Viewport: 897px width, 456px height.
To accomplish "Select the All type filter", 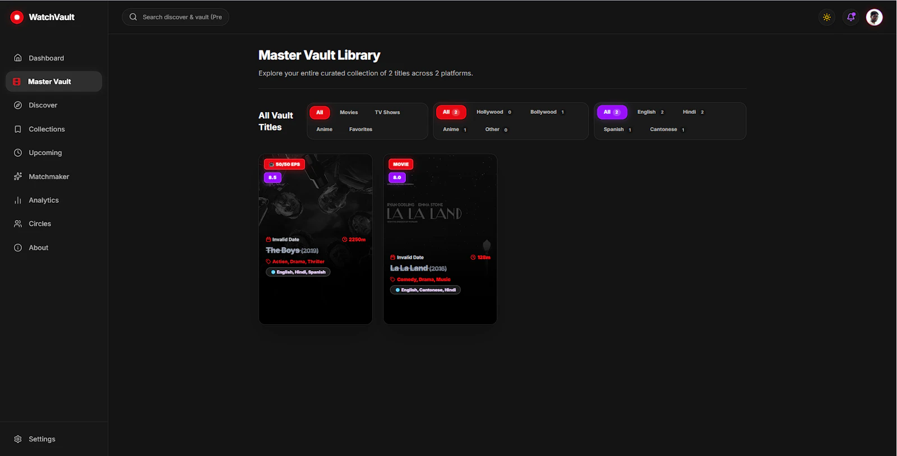I will point(320,112).
